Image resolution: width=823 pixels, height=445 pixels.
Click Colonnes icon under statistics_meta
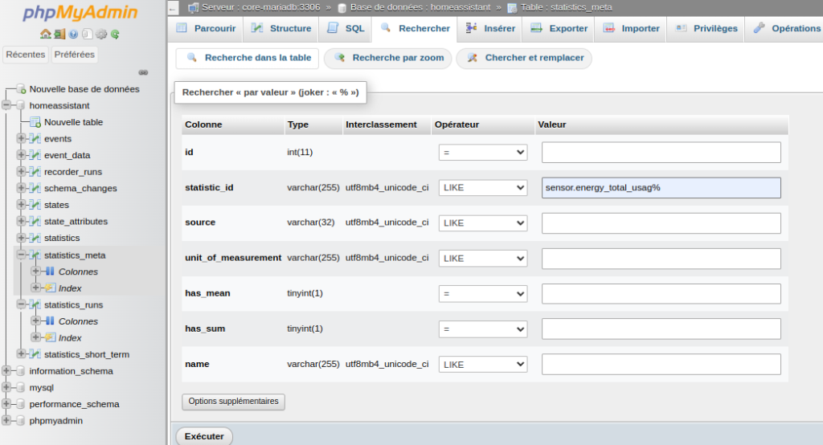[50, 271]
